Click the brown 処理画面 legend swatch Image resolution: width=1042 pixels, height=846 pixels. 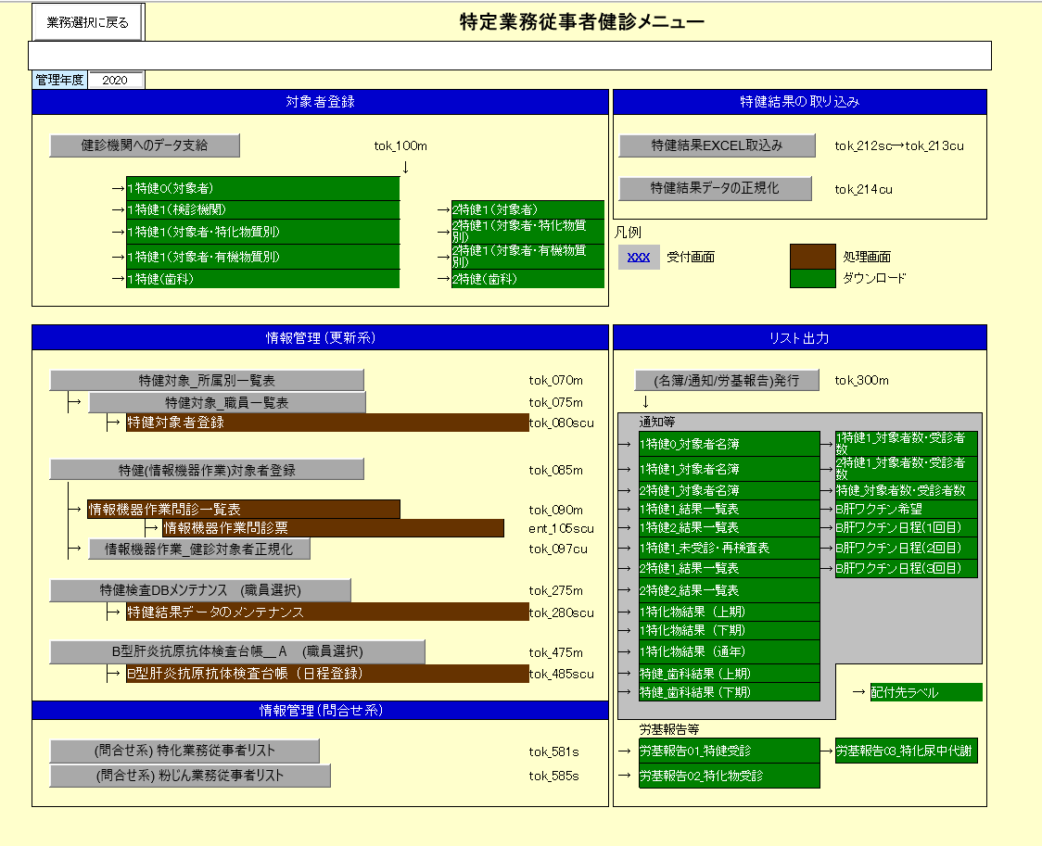click(813, 257)
